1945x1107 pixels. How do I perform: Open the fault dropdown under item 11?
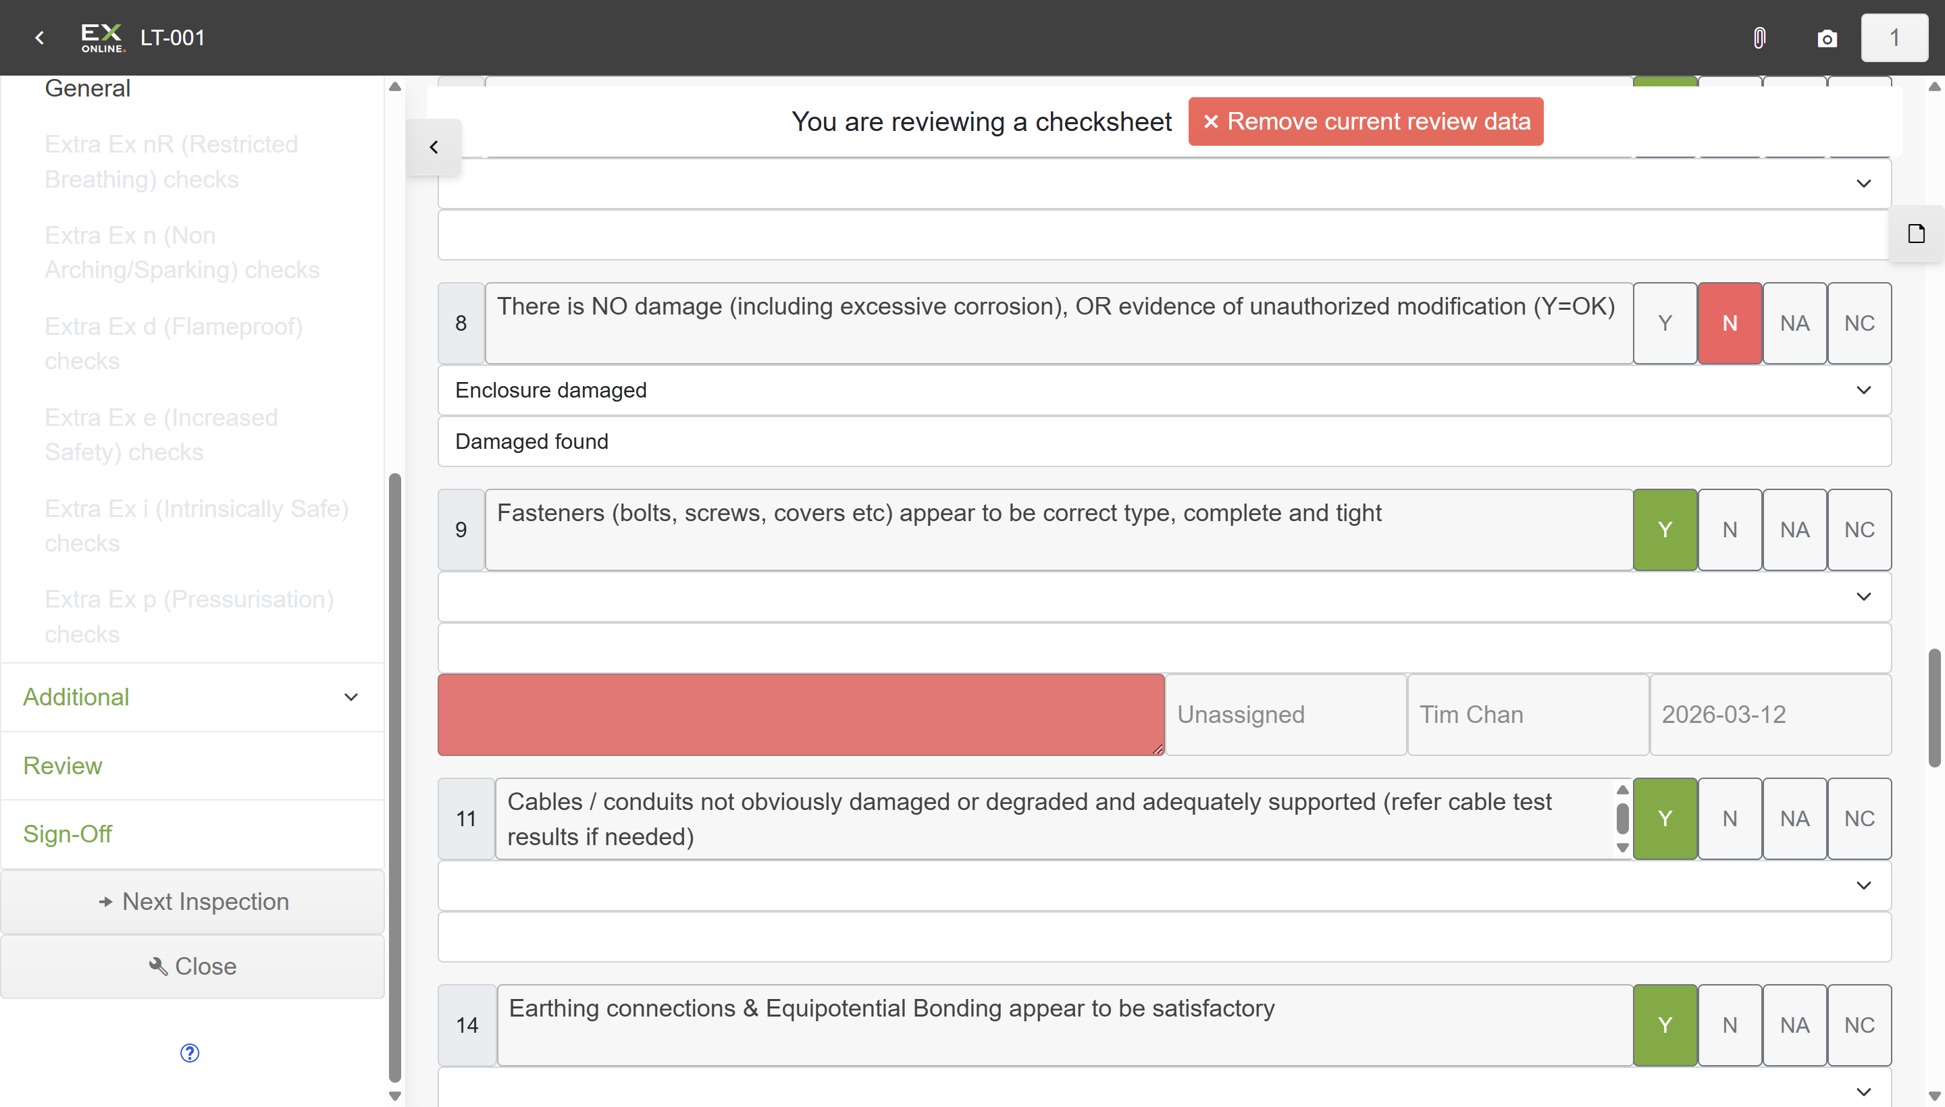pos(1164,885)
